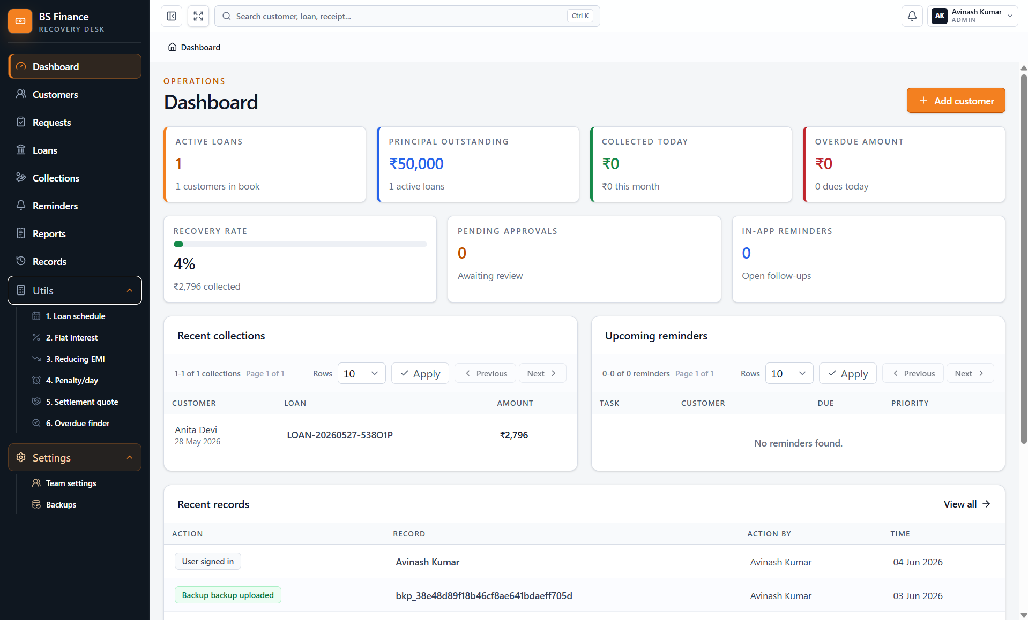The height and width of the screenshot is (620, 1028).
Task: Collapse the Utils section chevron
Action: 129,290
